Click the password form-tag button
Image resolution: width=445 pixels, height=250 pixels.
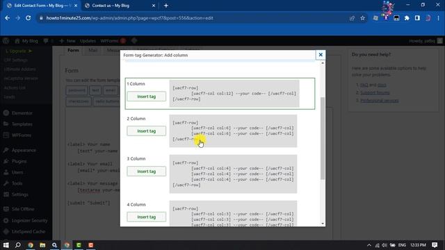(x=77, y=90)
